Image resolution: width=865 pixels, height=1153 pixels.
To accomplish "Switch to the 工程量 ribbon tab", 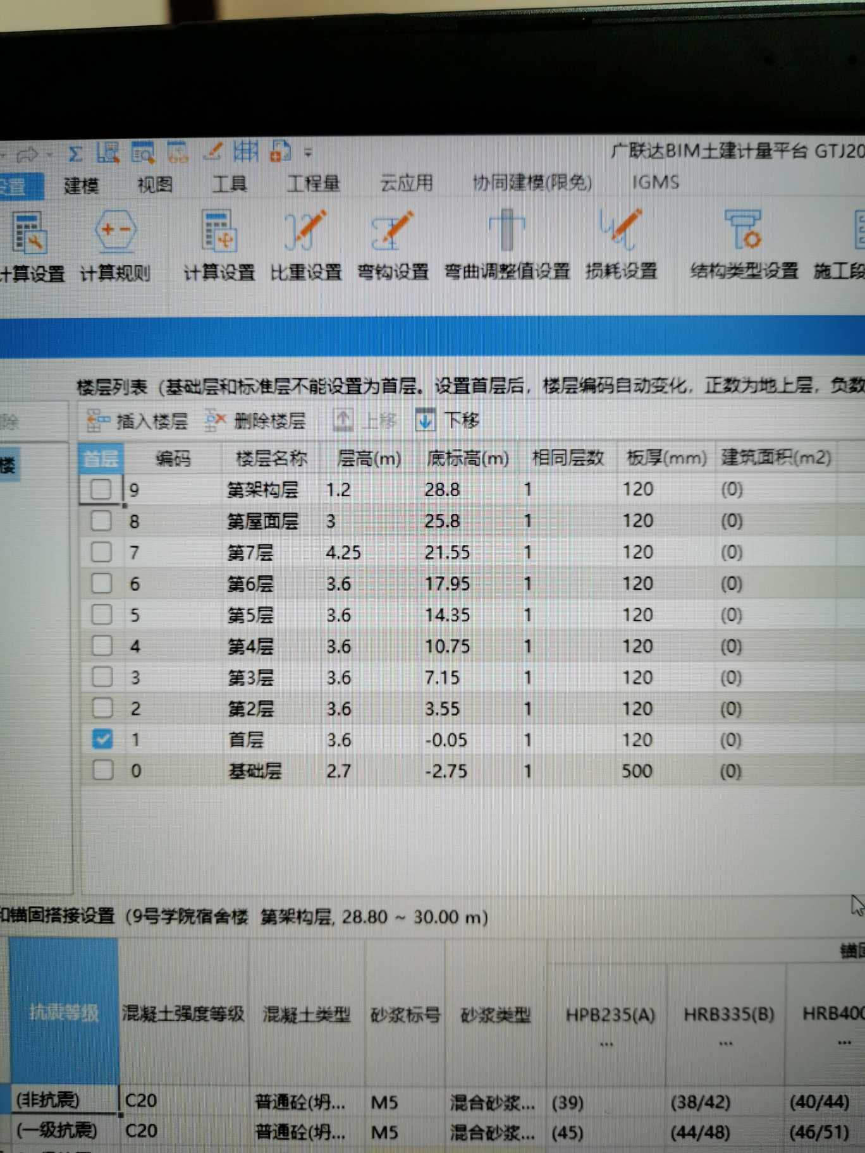I will (314, 183).
